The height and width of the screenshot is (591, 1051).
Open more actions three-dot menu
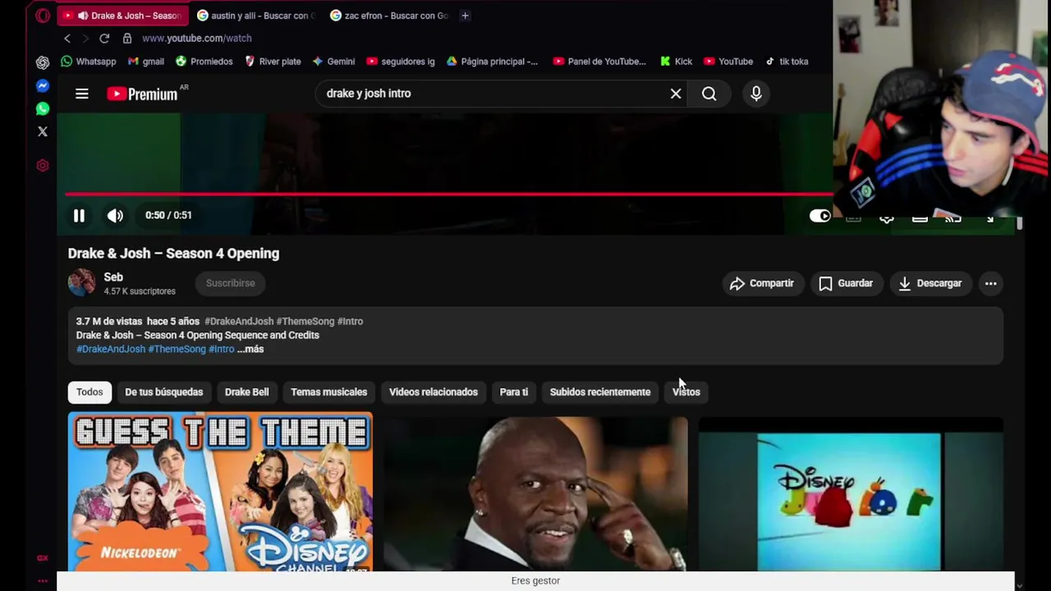tap(991, 283)
